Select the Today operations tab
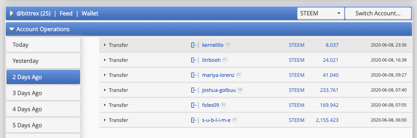 click(x=43, y=45)
